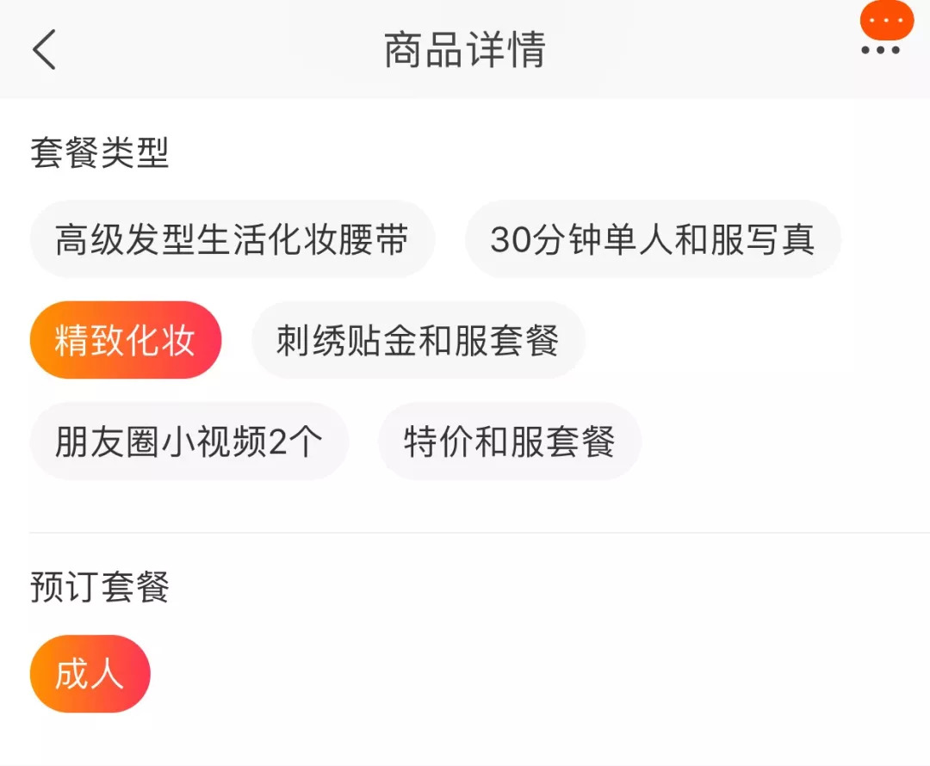
Task: Tap the 商品详情 page title
Action: [x=464, y=50]
